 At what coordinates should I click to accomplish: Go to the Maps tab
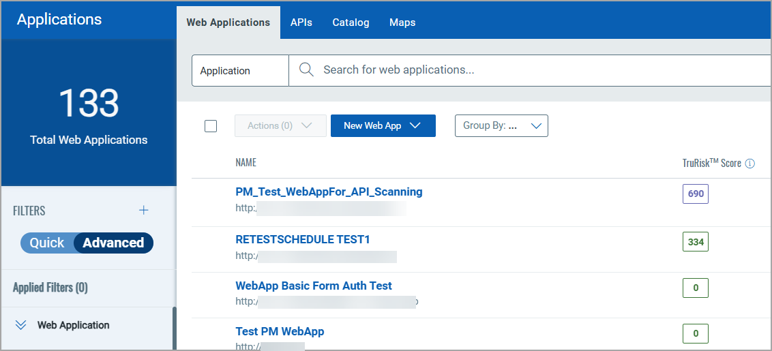[402, 22]
